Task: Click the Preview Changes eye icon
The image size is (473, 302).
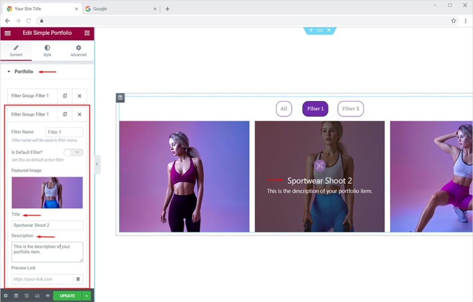Action: click(x=48, y=296)
